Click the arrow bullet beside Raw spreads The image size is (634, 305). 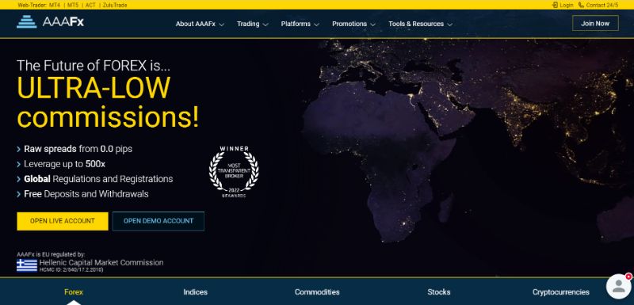[x=18, y=150]
